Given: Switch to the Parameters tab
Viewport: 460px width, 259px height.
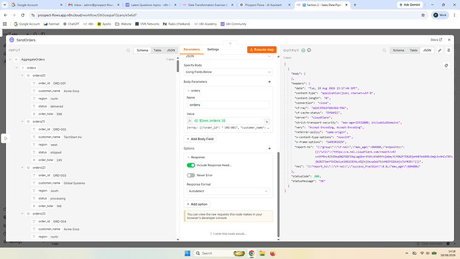Looking at the screenshot, I should 191,49.
